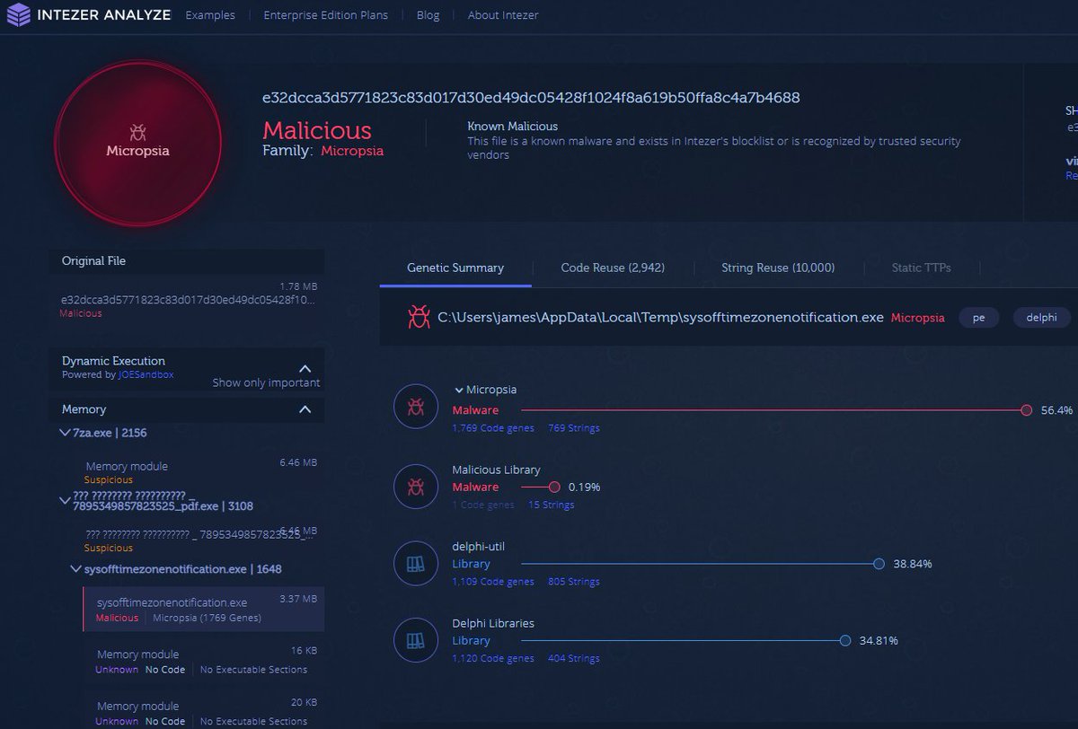This screenshot has width=1078, height=729.
Task: Go to the Blog page
Action: 429,15
